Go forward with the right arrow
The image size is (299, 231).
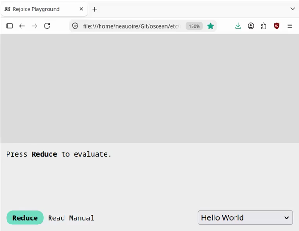pos(35,26)
